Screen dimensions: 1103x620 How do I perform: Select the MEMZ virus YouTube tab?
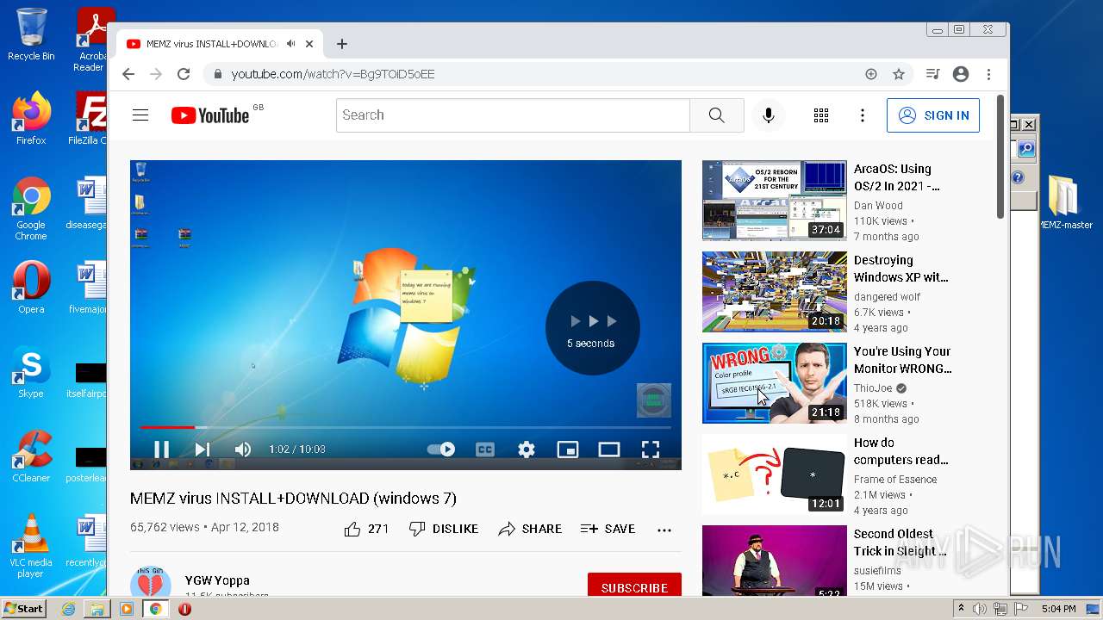click(220, 43)
